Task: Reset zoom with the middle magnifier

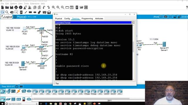Action: 58,8
